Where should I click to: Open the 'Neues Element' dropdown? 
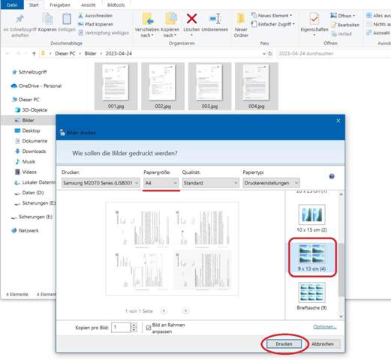[x=272, y=16]
